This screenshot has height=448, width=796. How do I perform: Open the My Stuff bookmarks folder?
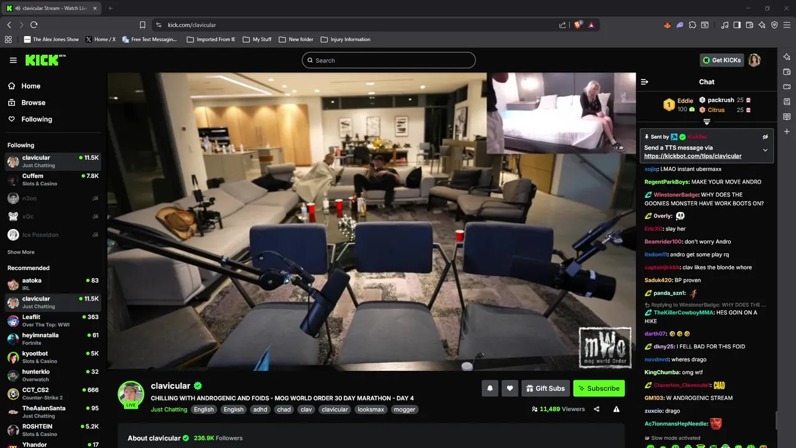point(257,39)
